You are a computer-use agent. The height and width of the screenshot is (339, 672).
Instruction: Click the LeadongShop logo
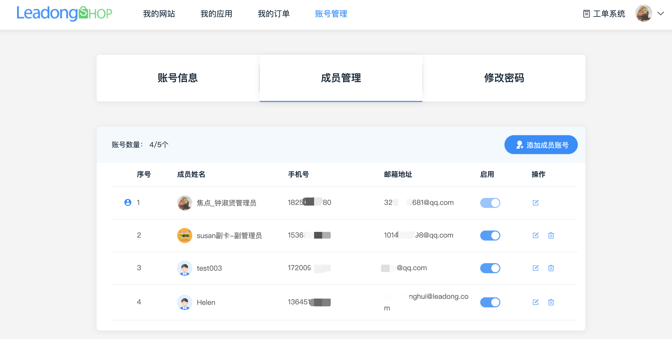(64, 14)
